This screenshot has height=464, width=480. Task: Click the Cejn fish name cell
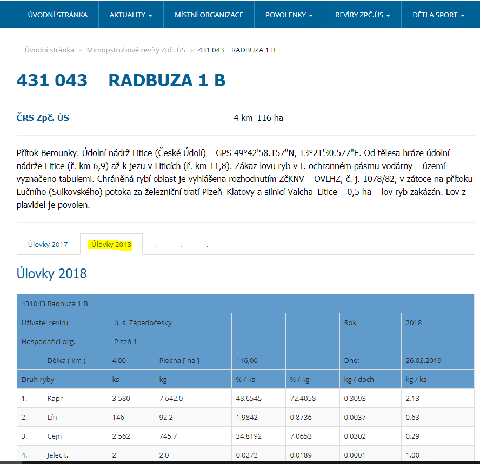pyautogui.click(x=55, y=436)
